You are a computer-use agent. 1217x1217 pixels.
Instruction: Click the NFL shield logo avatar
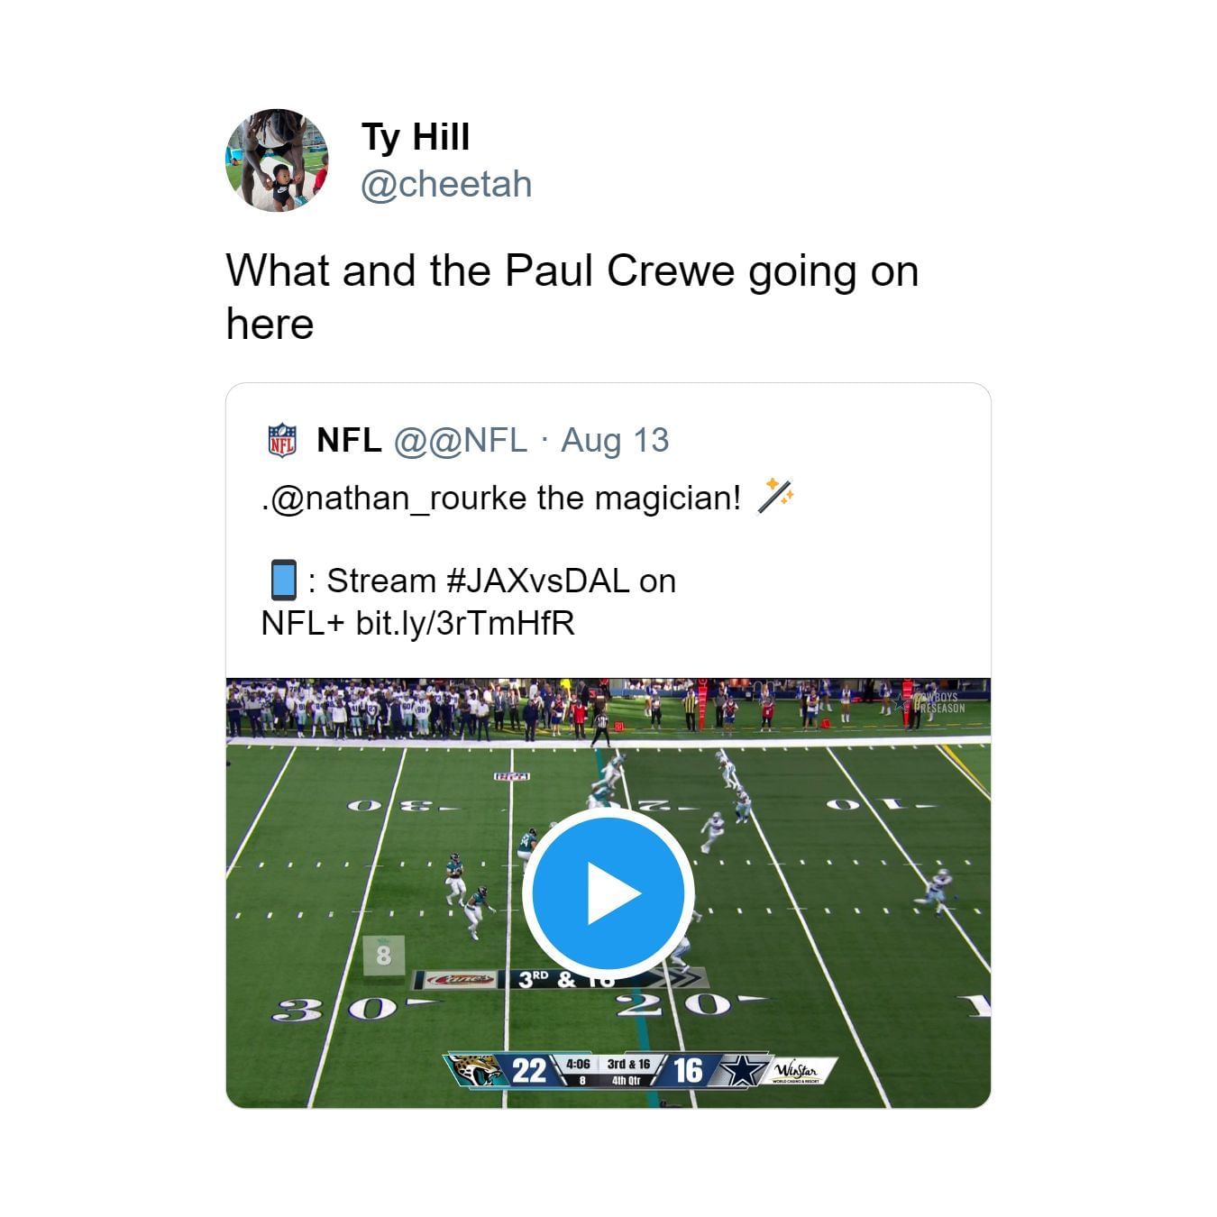(x=282, y=440)
